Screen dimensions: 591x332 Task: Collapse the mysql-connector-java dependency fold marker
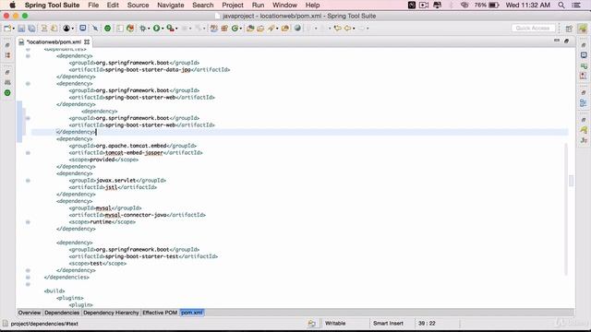click(28, 222)
